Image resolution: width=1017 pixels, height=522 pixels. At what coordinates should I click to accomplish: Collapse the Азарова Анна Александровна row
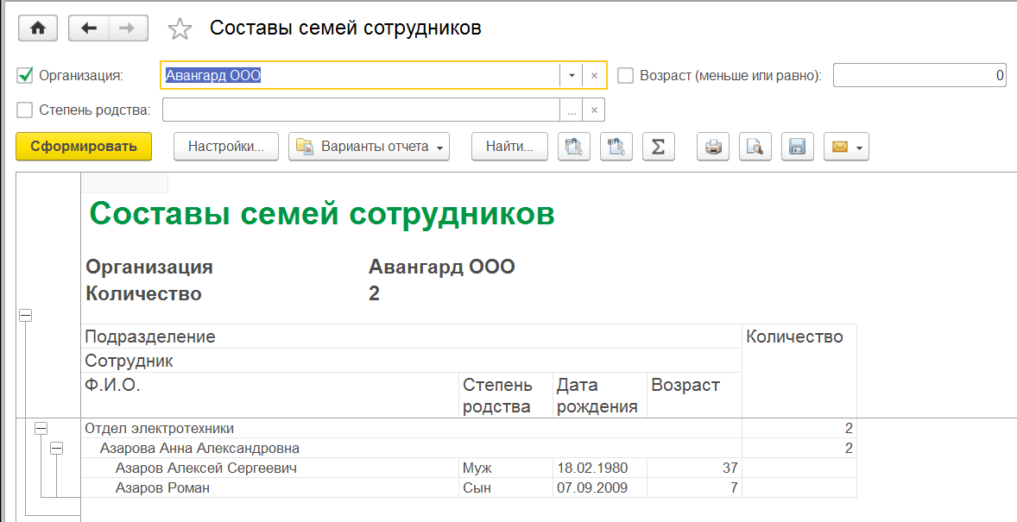(56, 448)
